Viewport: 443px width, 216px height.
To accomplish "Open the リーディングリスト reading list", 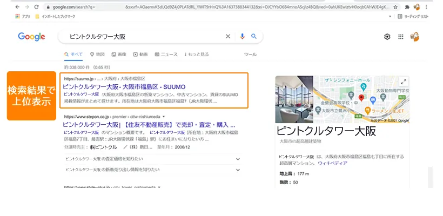I will [x=413, y=16].
